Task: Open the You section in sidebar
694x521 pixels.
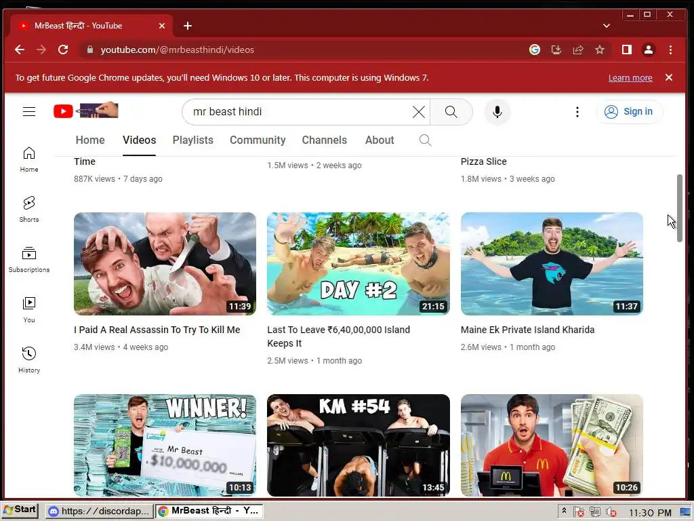Action: point(29,309)
